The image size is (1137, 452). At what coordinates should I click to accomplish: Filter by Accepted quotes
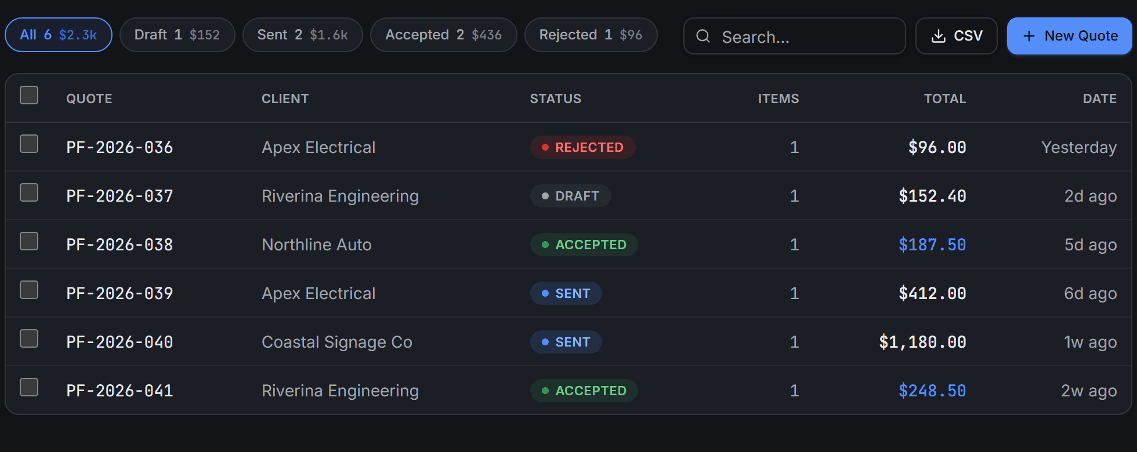[444, 35]
